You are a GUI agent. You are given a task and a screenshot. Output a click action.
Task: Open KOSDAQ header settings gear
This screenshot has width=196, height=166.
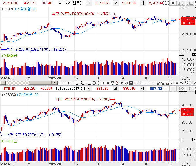(x=173, y=89)
